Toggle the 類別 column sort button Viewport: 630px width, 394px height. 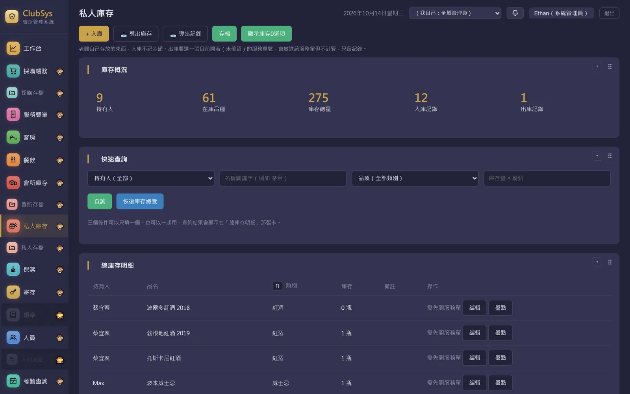278,286
